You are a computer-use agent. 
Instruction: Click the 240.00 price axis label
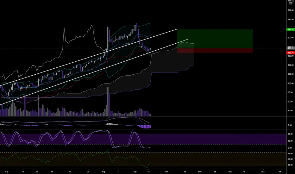(291, 19)
